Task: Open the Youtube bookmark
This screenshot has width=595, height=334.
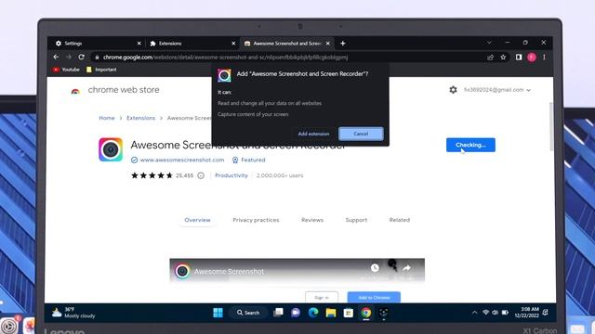Action: pyautogui.click(x=66, y=70)
